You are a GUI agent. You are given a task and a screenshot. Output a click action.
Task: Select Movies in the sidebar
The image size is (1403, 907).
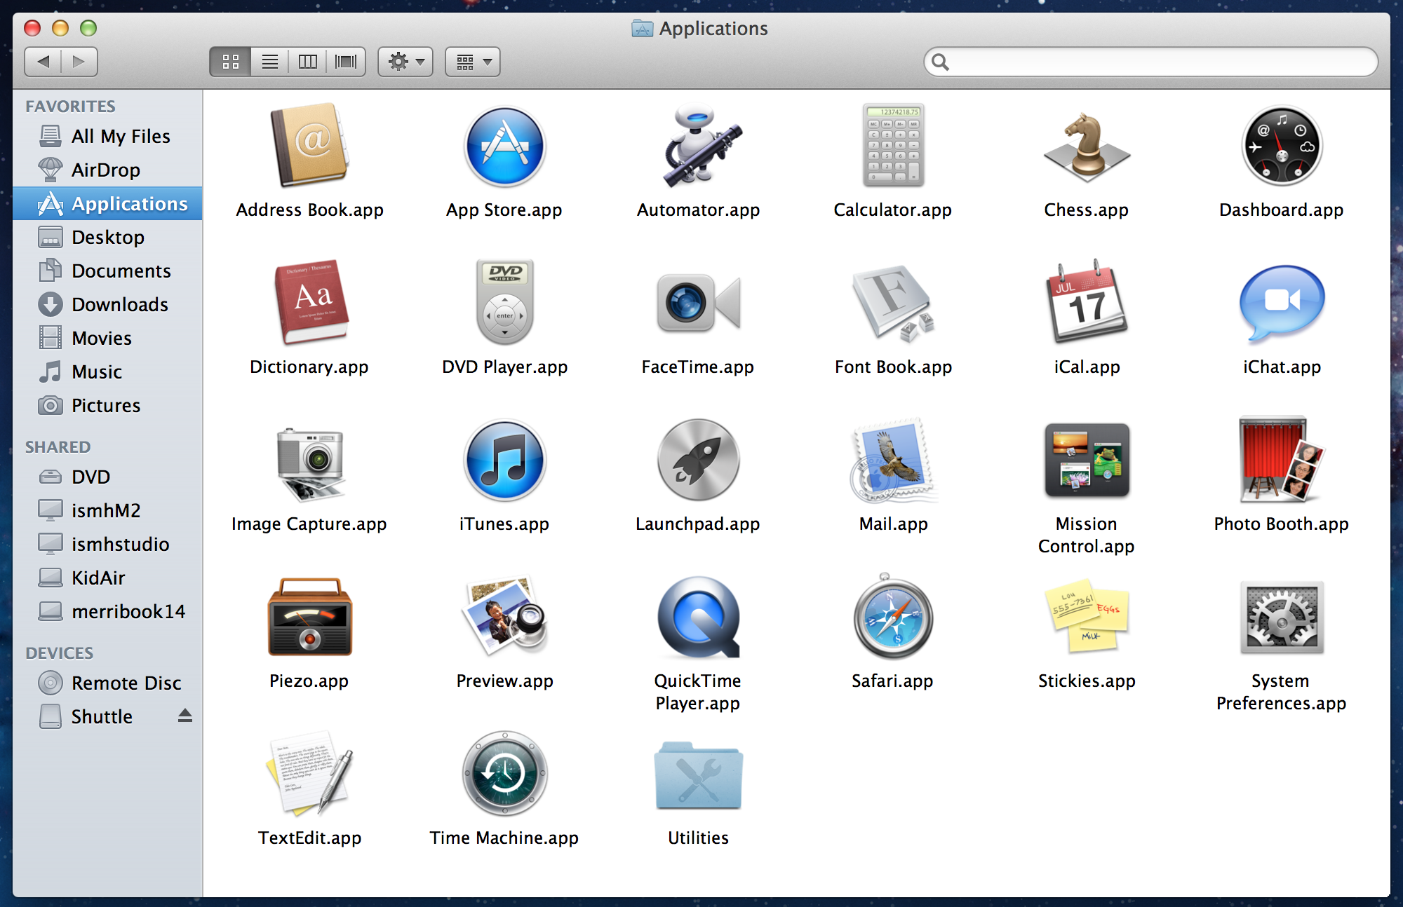click(107, 338)
